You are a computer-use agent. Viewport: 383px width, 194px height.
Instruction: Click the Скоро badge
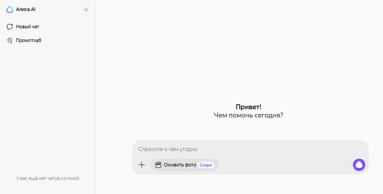pos(206,165)
